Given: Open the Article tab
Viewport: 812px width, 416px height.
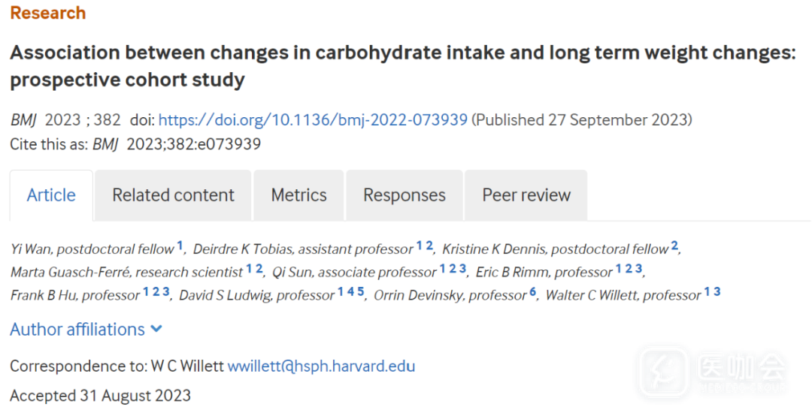Looking at the screenshot, I should [x=51, y=195].
